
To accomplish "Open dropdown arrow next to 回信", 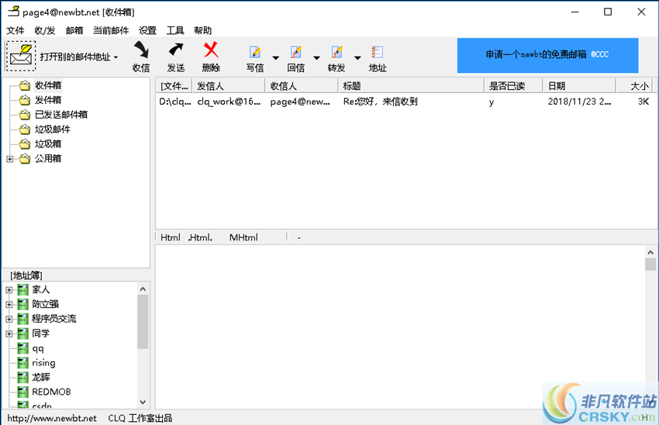I will pos(316,57).
